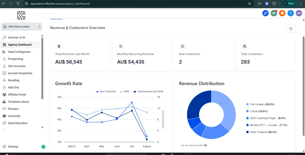Click The Growers legend color swatch

coord(247,104)
